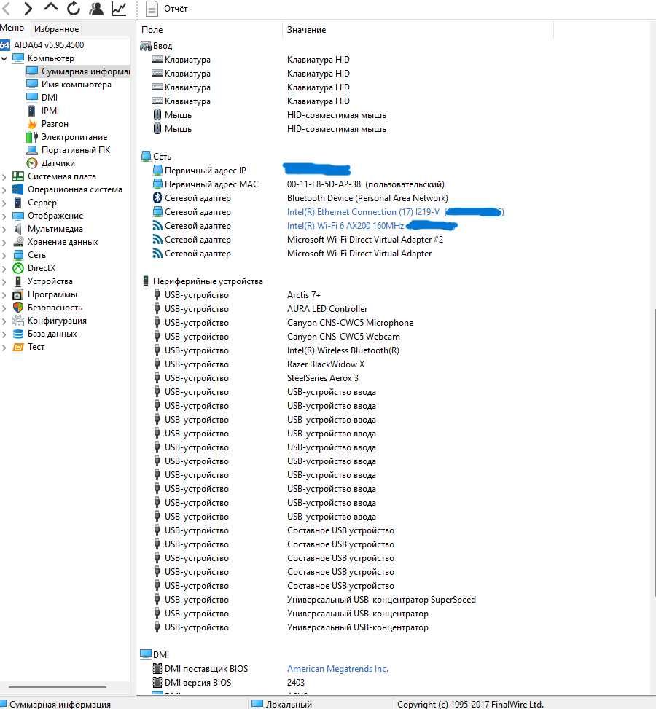Click Bluetooth Device (Personal Area Network) value

(x=367, y=198)
